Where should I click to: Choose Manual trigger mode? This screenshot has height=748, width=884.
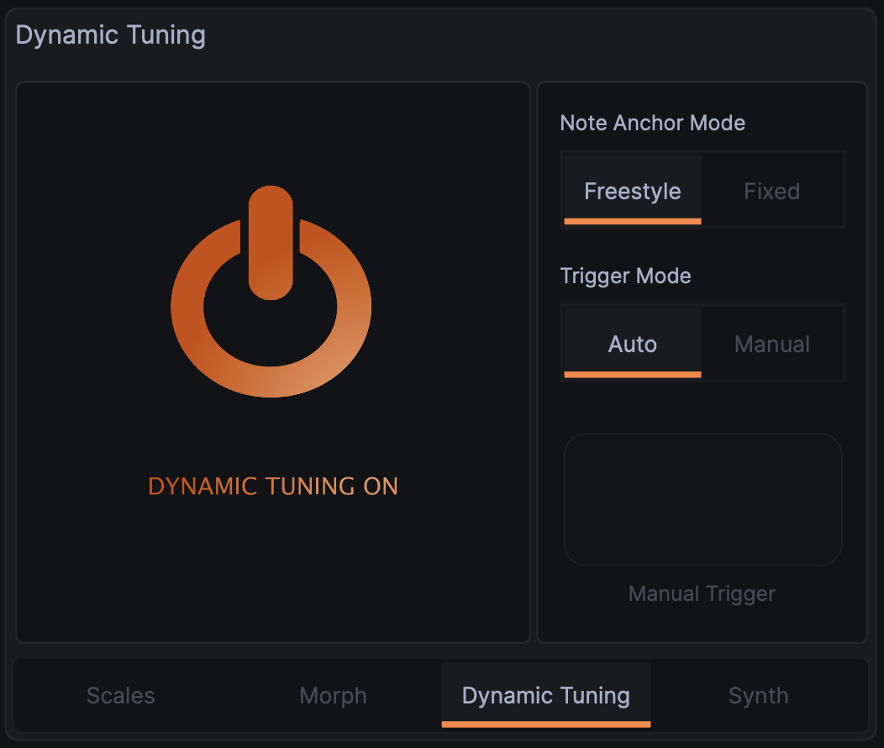point(771,344)
